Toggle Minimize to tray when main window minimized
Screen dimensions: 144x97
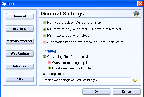pyautogui.click(x=44, y=29)
